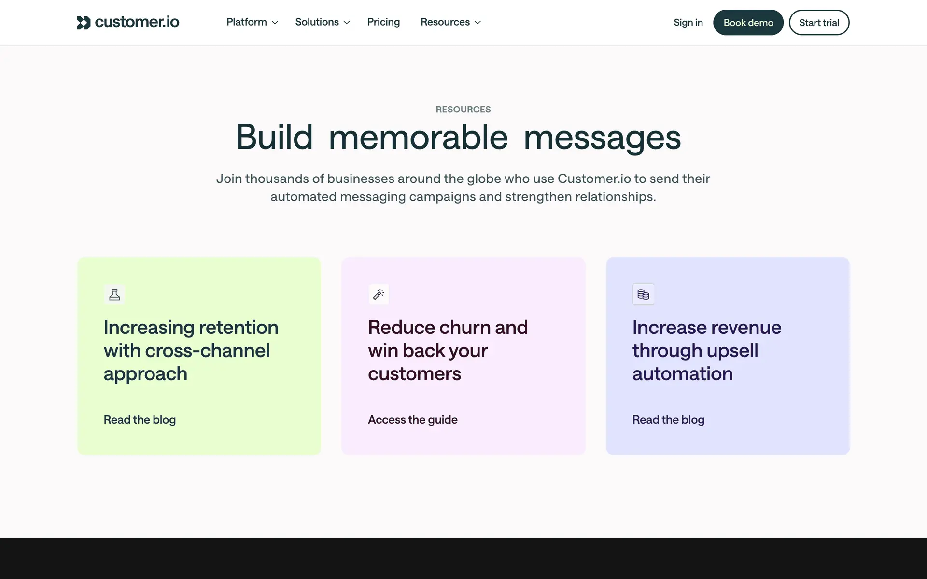Open Increasing retention with cross-channel approach title

(x=191, y=350)
